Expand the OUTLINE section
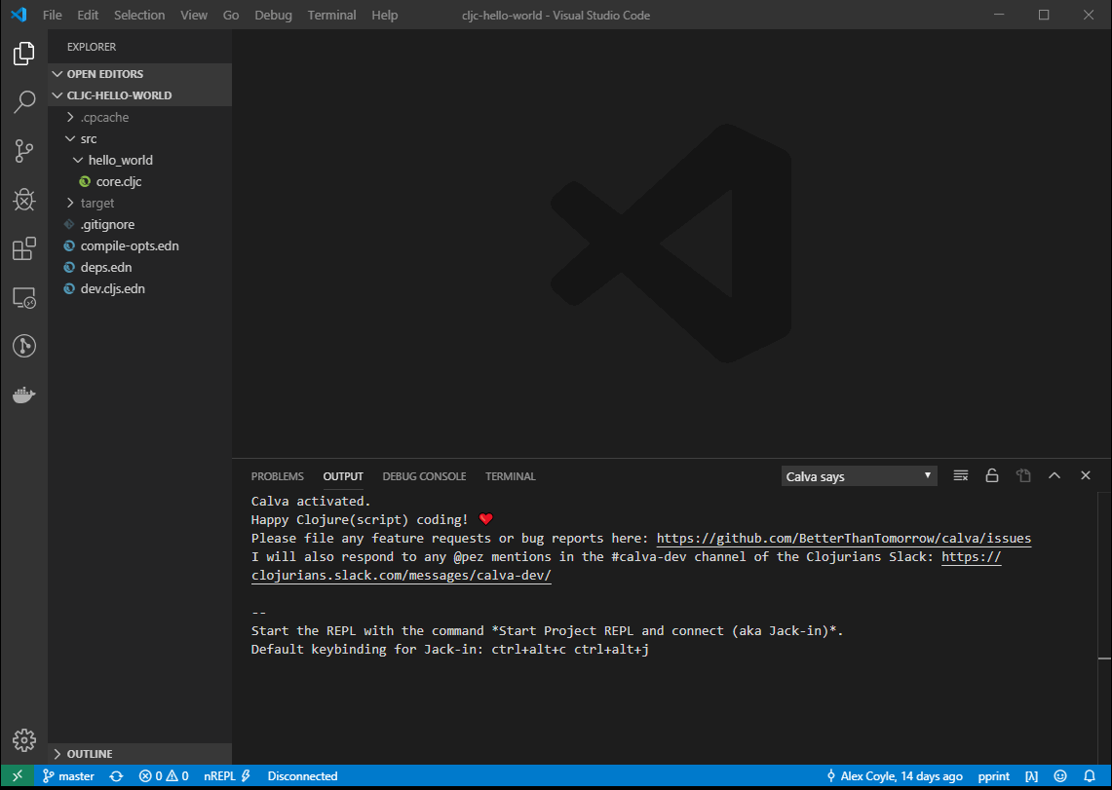This screenshot has height=790, width=1112. coord(139,754)
